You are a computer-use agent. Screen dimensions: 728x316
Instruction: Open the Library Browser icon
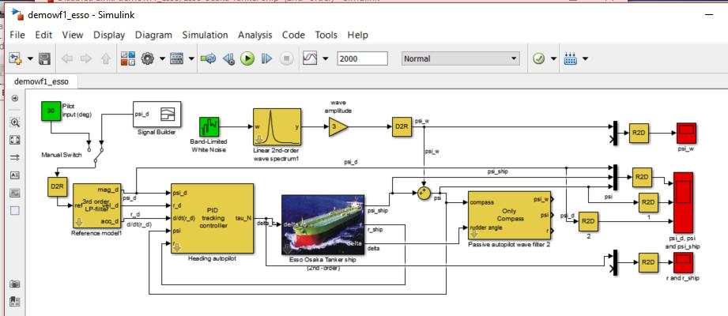tap(128, 59)
